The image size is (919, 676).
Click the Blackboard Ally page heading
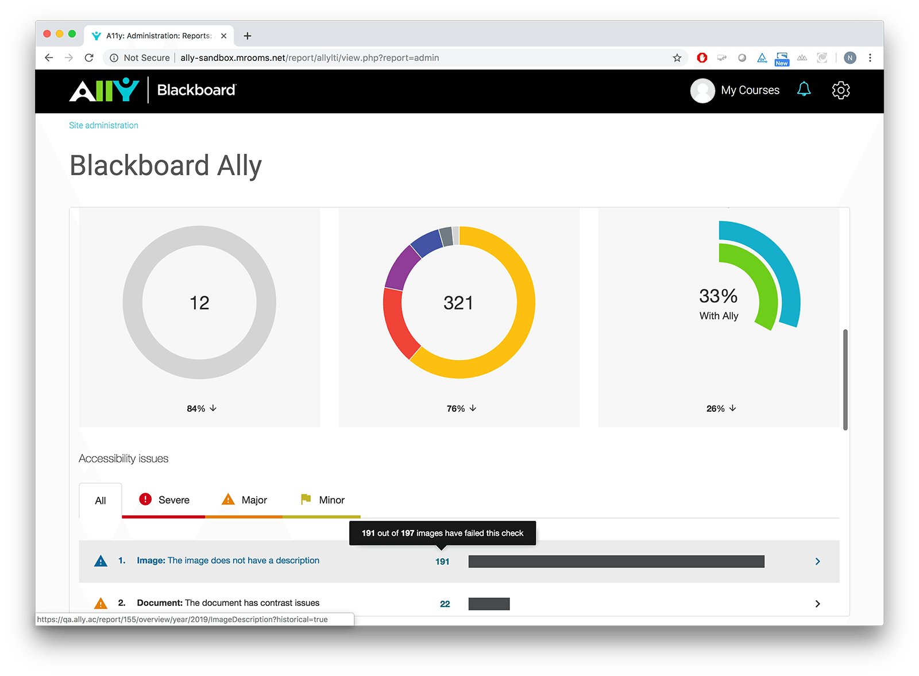pos(165,166)
